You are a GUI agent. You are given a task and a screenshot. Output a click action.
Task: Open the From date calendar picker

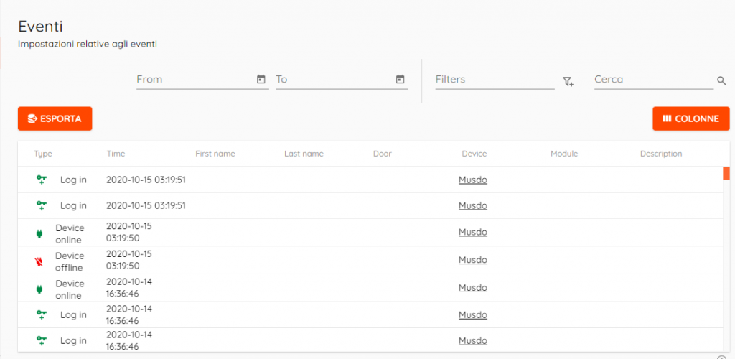tap(261, 79)
